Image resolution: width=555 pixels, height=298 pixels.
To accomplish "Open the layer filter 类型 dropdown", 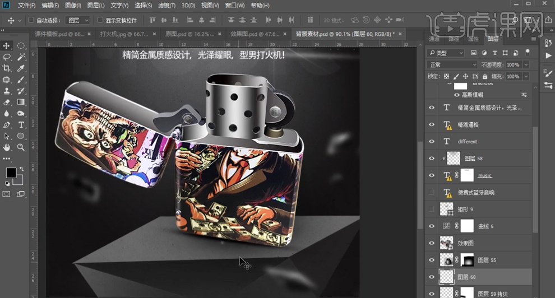I will coord(445,53).
